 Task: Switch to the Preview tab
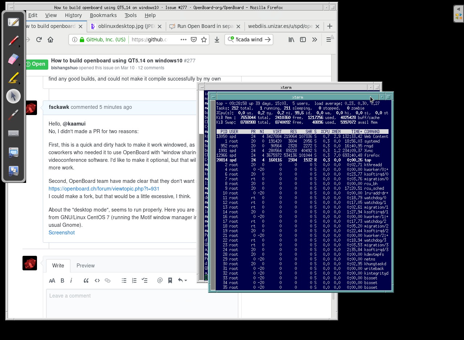click(85, 266)
